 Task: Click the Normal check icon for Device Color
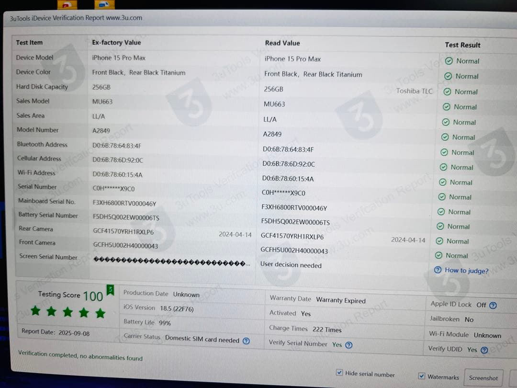(x=448, y=76)
